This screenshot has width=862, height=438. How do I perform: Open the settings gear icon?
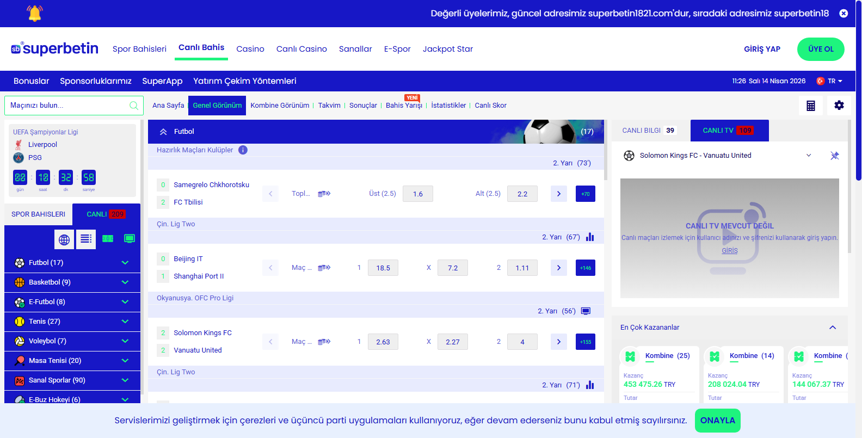tap(839, 106)
